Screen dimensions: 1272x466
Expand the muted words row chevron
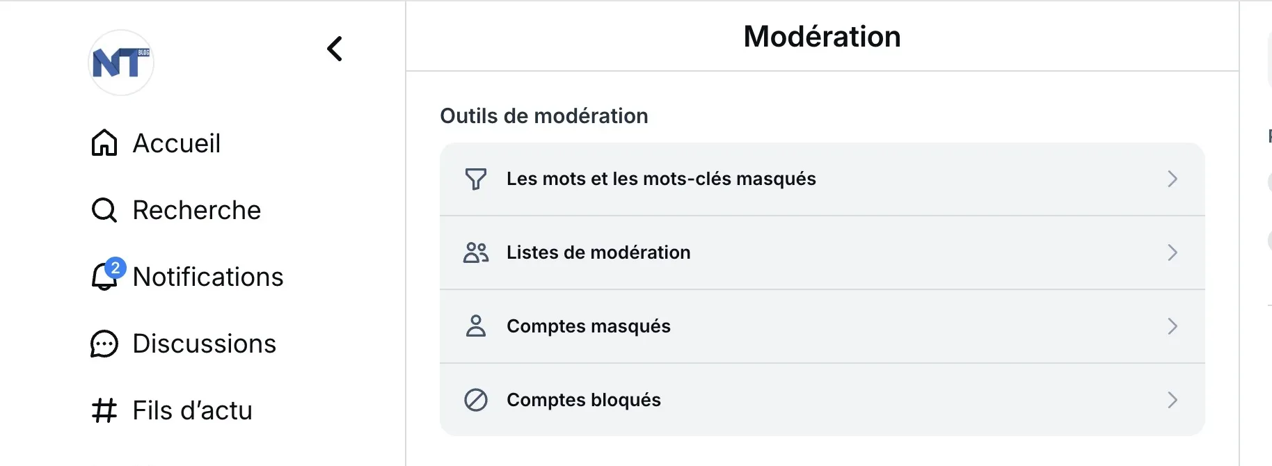click(x=1172, y=179)
